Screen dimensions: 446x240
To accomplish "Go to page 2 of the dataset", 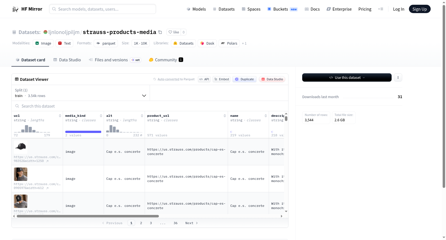I will click(141, 223).
